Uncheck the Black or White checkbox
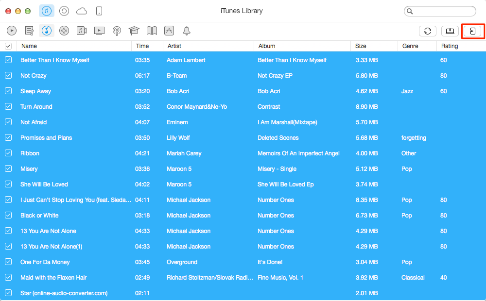Screen dimensions: 486x301 (x=8, y=215)
